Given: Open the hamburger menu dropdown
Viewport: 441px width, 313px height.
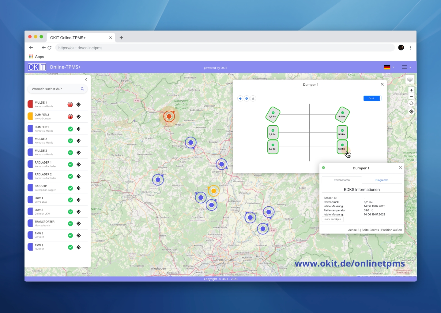Looking at the screenshot, I should click(x=406, y=67).
